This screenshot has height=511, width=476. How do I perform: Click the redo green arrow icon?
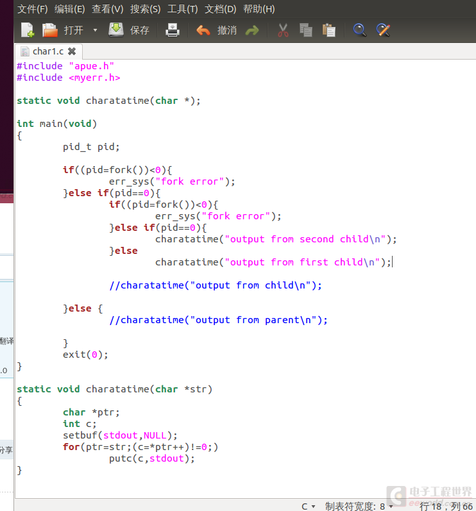point(252,31)
